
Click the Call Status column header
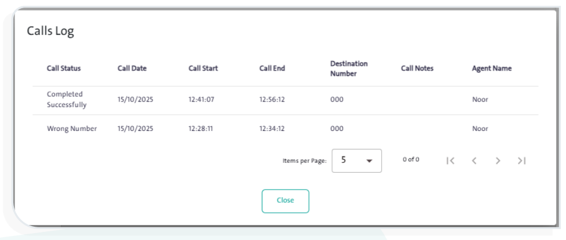coord(64,68)
